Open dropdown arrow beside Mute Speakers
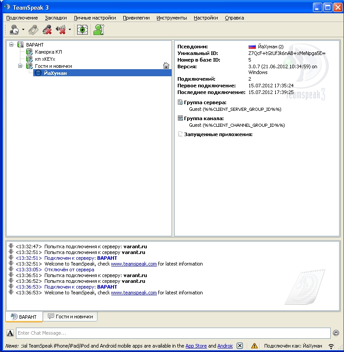This screenshot has height=352, width=344. tap(70, 30)
